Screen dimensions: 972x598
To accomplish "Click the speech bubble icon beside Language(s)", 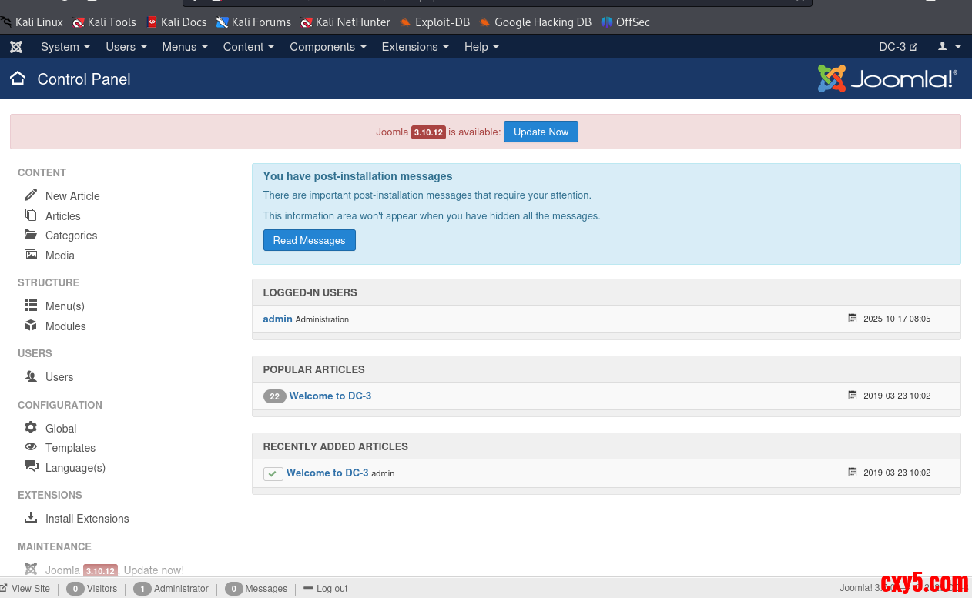I will [31, 466].
